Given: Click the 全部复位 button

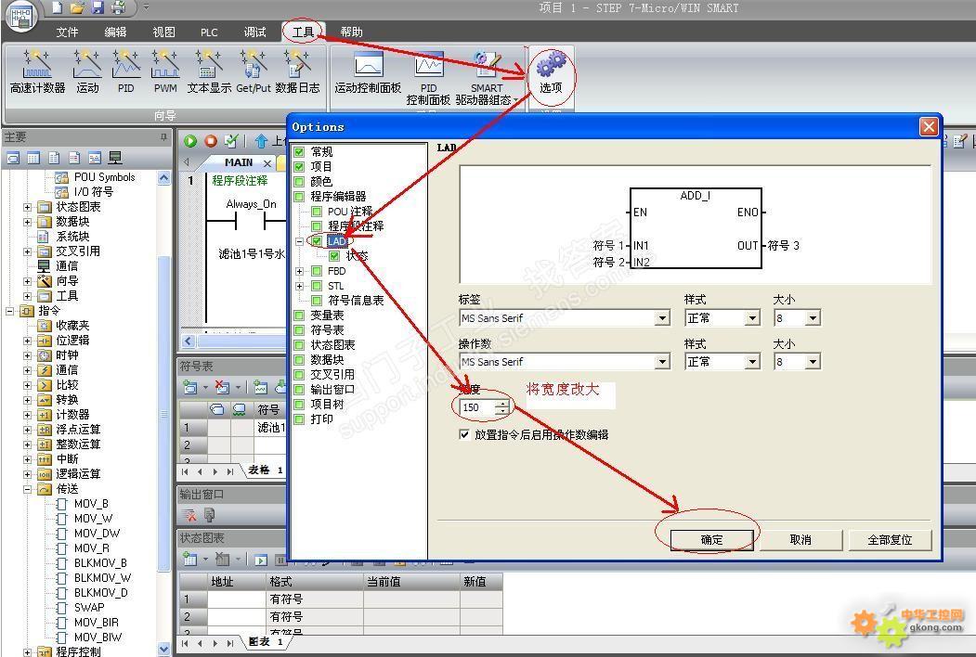Looking at the screenshot, I should point(891,540).
